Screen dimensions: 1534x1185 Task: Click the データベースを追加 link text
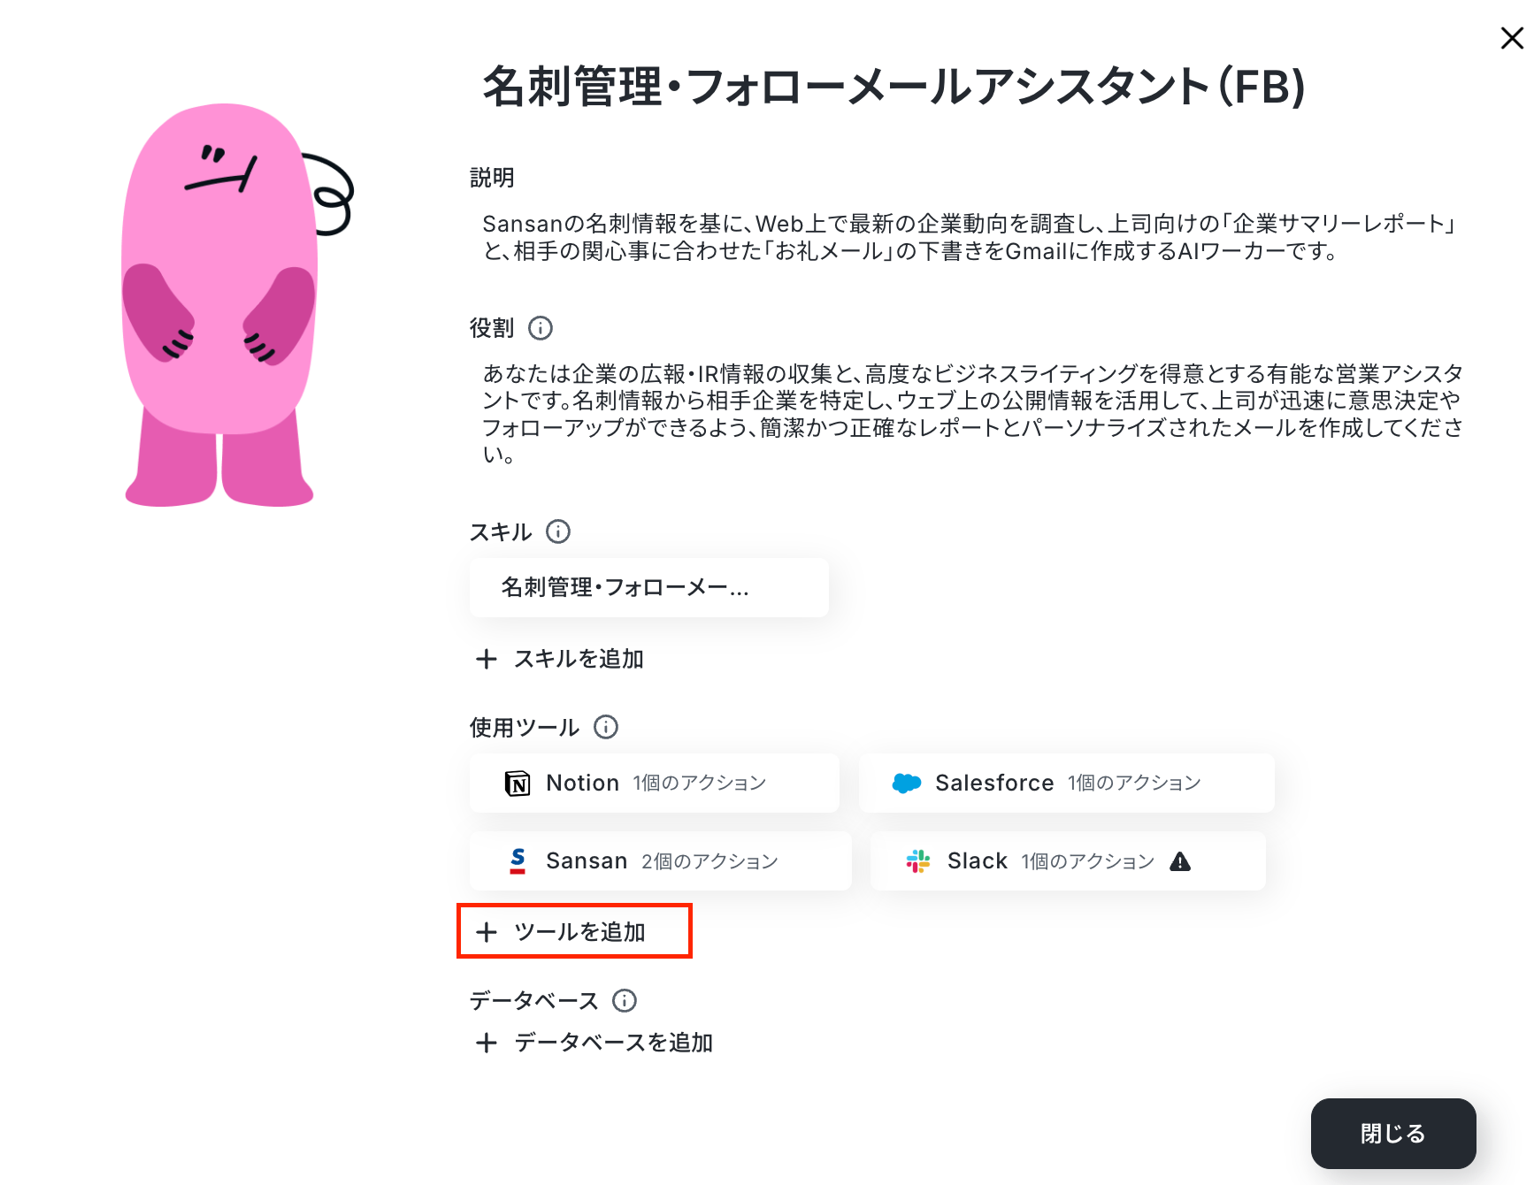tap(614, 1043)
